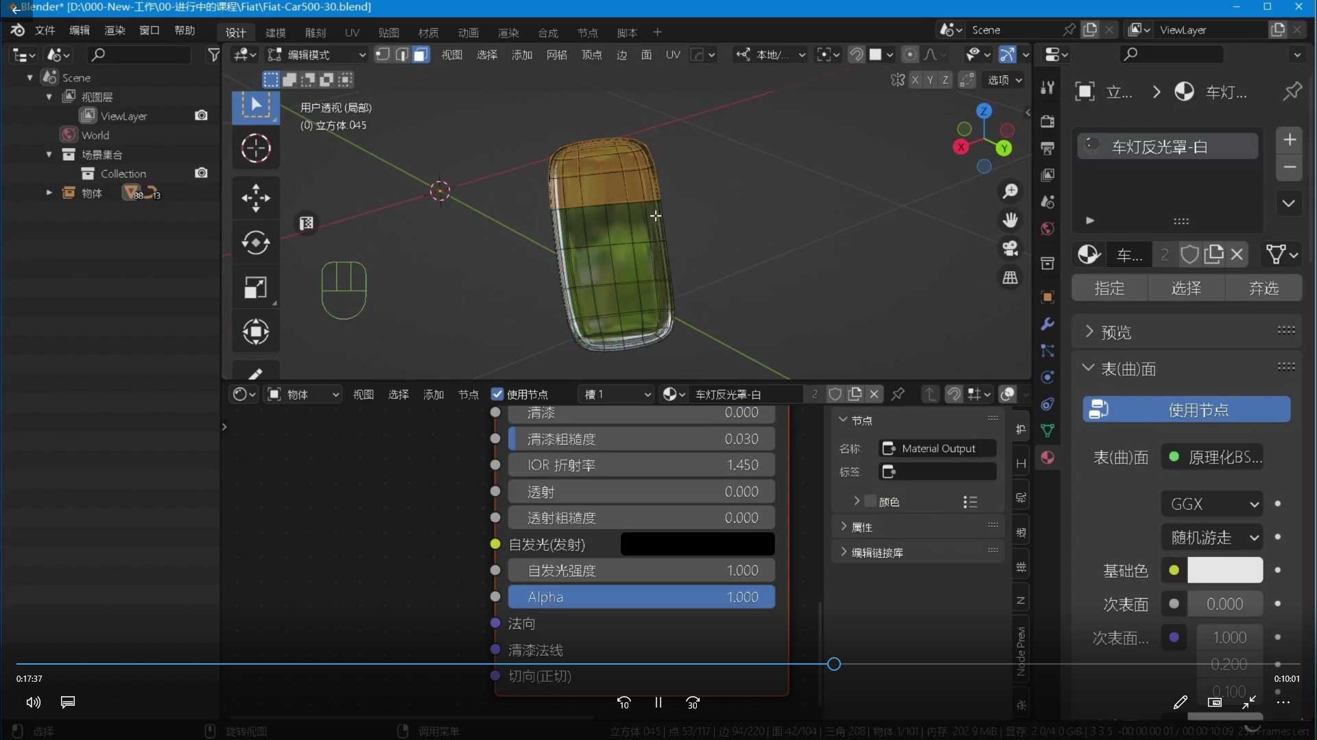
Task: Toggle ViewLayer render camera icon
Action: [x=201, y=115]
